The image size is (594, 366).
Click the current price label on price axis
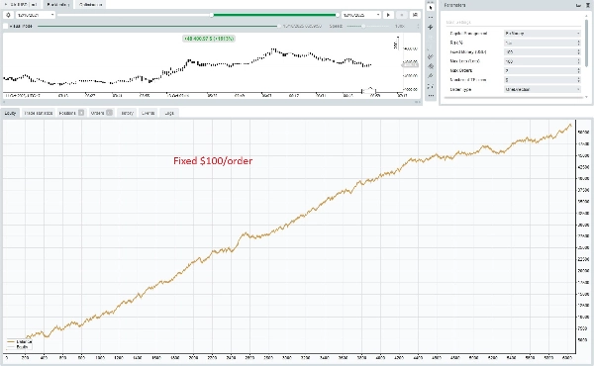pyautogui.click(x=410, y=65)
